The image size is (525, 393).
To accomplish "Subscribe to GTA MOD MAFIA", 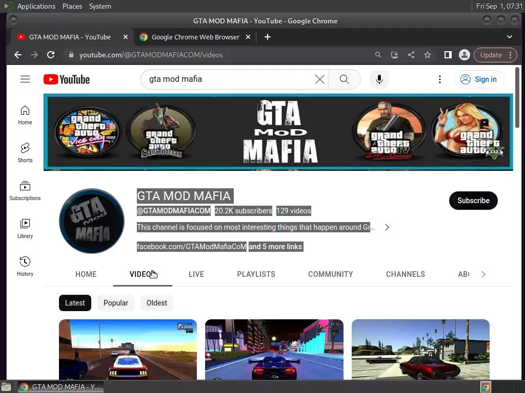I will pyautogui.click(x=473, y=201).
